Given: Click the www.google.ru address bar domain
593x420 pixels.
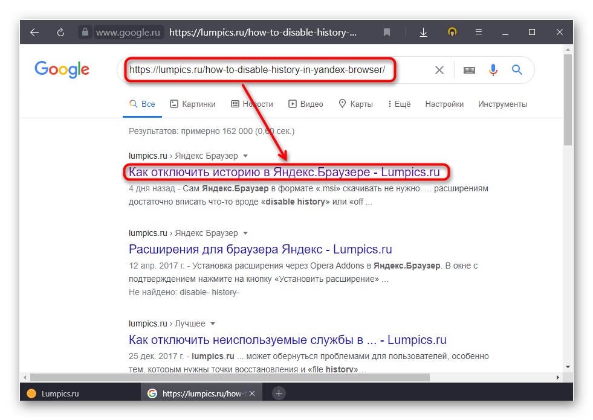Looking at the screenshot, I should [x=128, y=32].
